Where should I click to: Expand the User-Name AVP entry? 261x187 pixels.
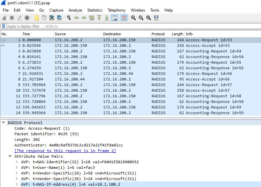coord(17,168)
